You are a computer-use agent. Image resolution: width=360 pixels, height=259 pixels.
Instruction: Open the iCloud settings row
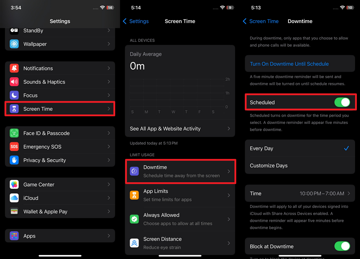point(60,198)
